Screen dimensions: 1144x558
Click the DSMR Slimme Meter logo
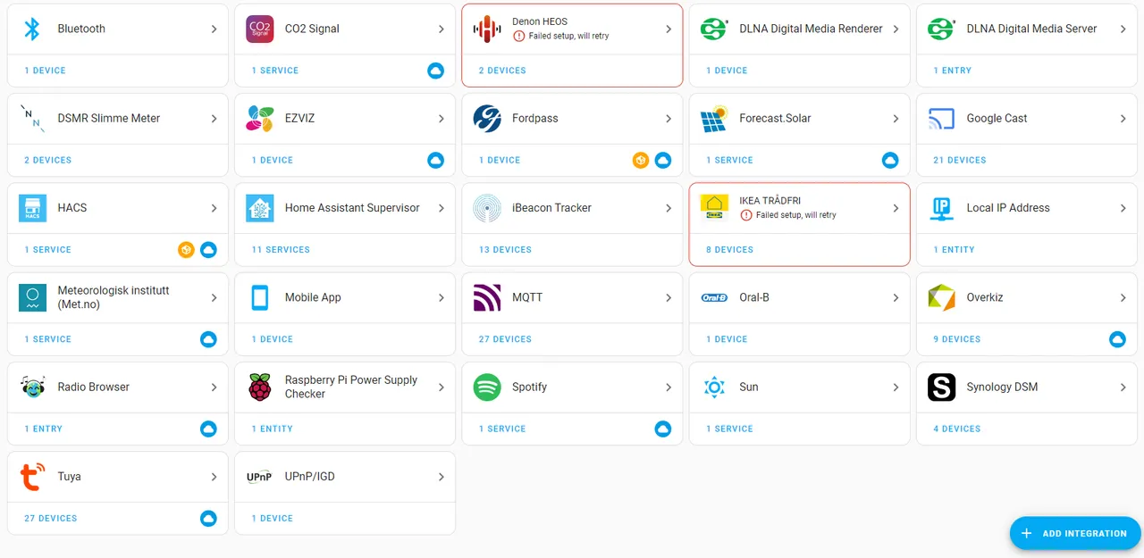pos(32,118)
